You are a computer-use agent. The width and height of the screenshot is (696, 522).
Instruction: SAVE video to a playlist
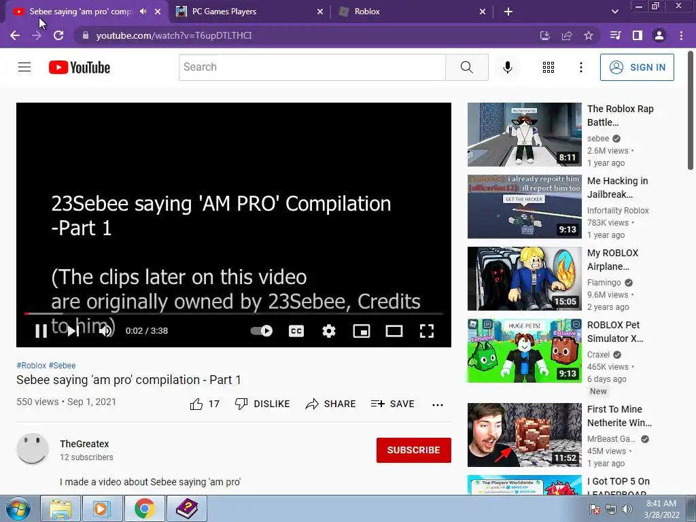coord(393,404)
